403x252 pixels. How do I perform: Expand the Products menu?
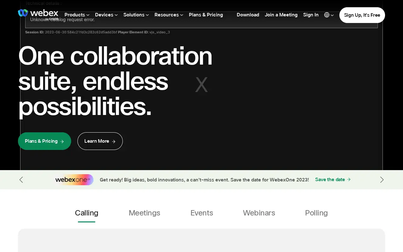[x=77, y=15]
